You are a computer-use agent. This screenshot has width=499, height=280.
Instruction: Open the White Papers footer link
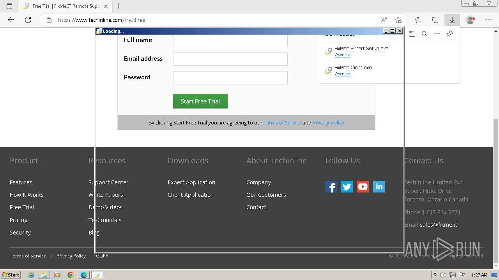[106, 195]
